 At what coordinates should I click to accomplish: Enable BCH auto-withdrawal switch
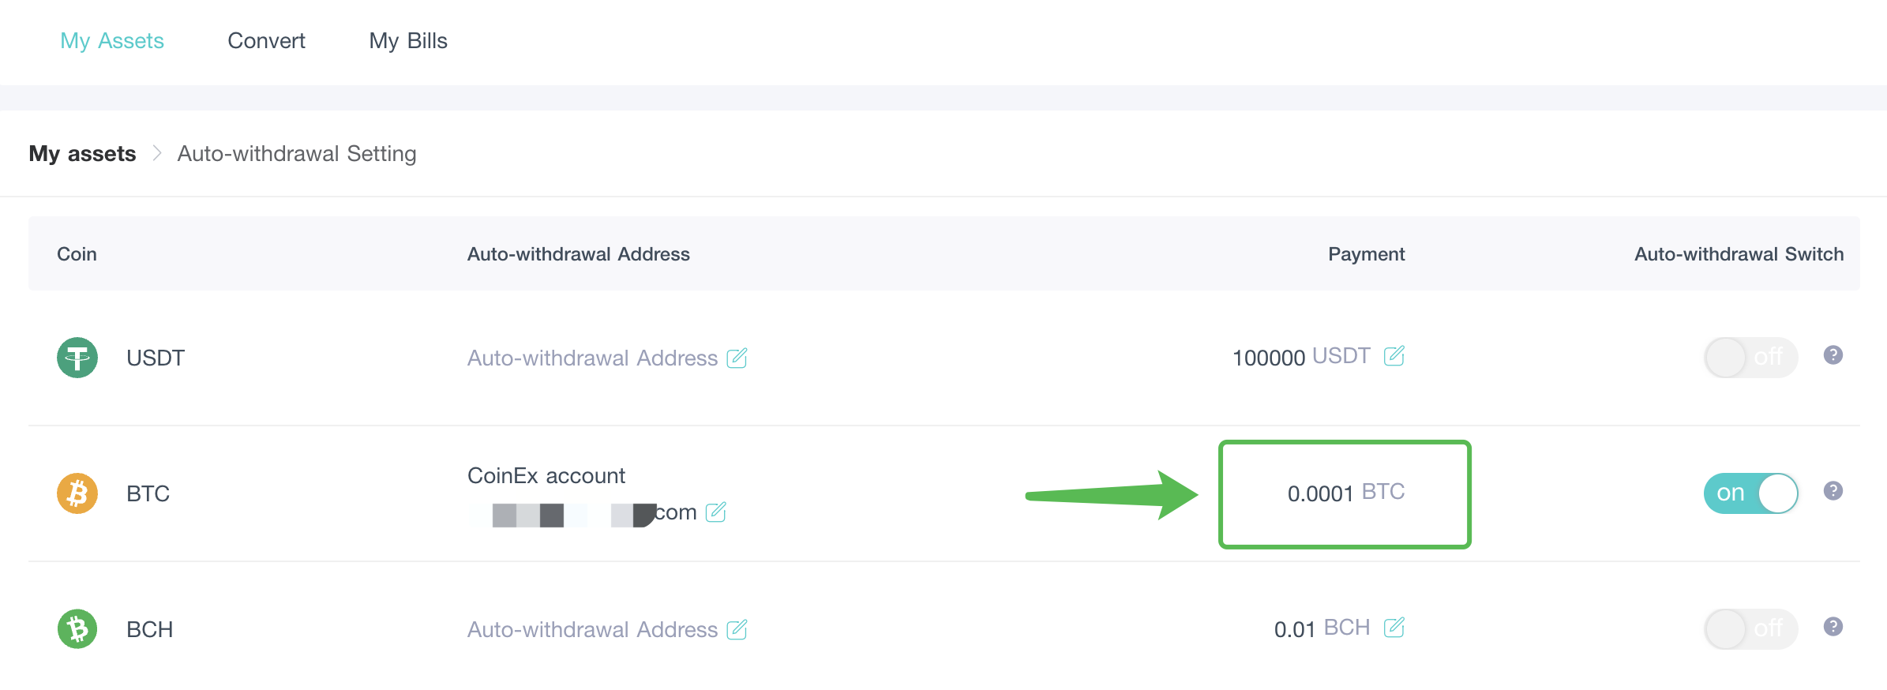point(1751,629)
